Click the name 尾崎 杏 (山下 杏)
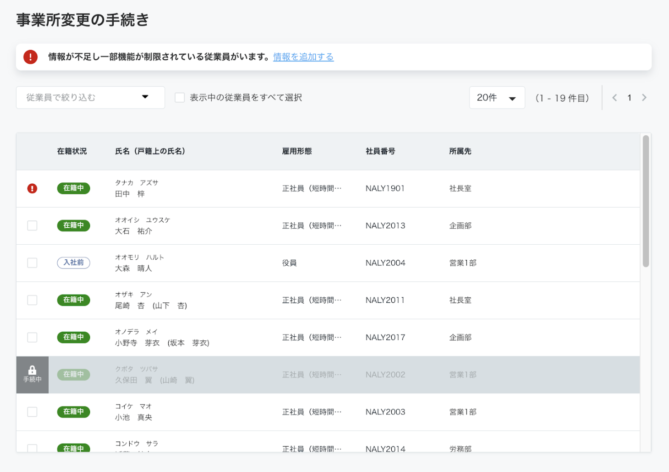Viewport: 669px width, 472px height. (x=151, y=306)
